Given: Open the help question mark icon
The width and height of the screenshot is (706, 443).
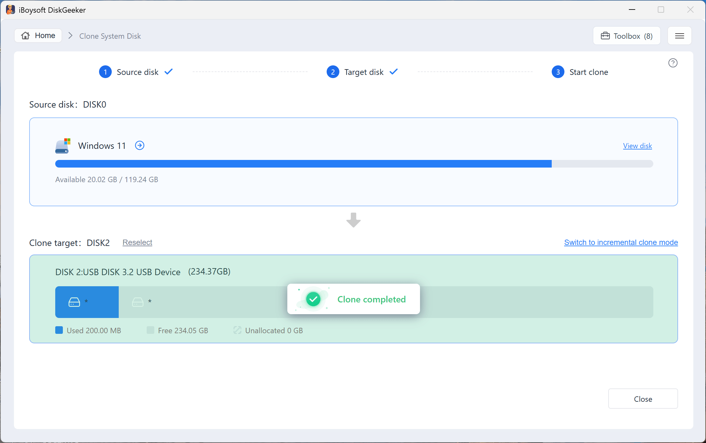Looking at the screenshot, I should coord(673,63).
